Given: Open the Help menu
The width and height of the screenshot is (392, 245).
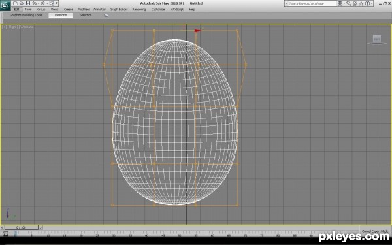Looking at the screenshot, I should click(x=192, y=10).
